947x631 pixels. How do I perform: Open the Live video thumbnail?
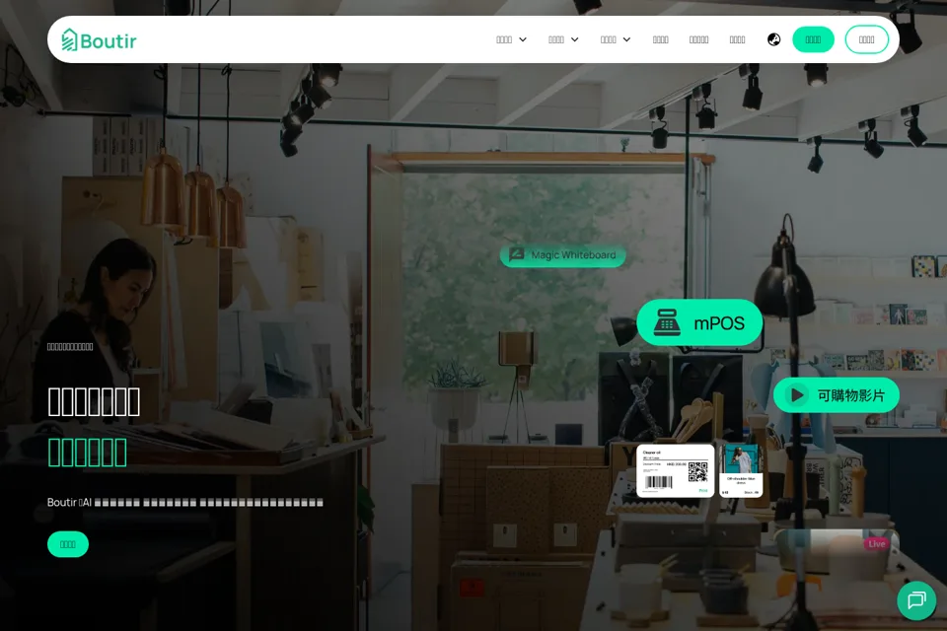[x=837, y=552]
